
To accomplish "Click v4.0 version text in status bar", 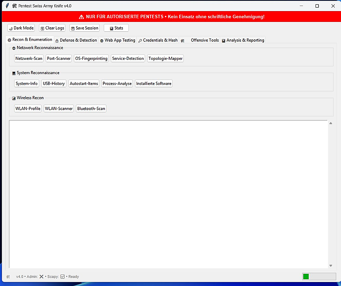I will [x=20, y=277].
